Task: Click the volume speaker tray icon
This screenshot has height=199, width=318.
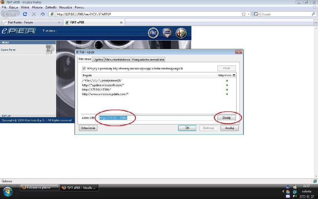Action: point(295,196)
